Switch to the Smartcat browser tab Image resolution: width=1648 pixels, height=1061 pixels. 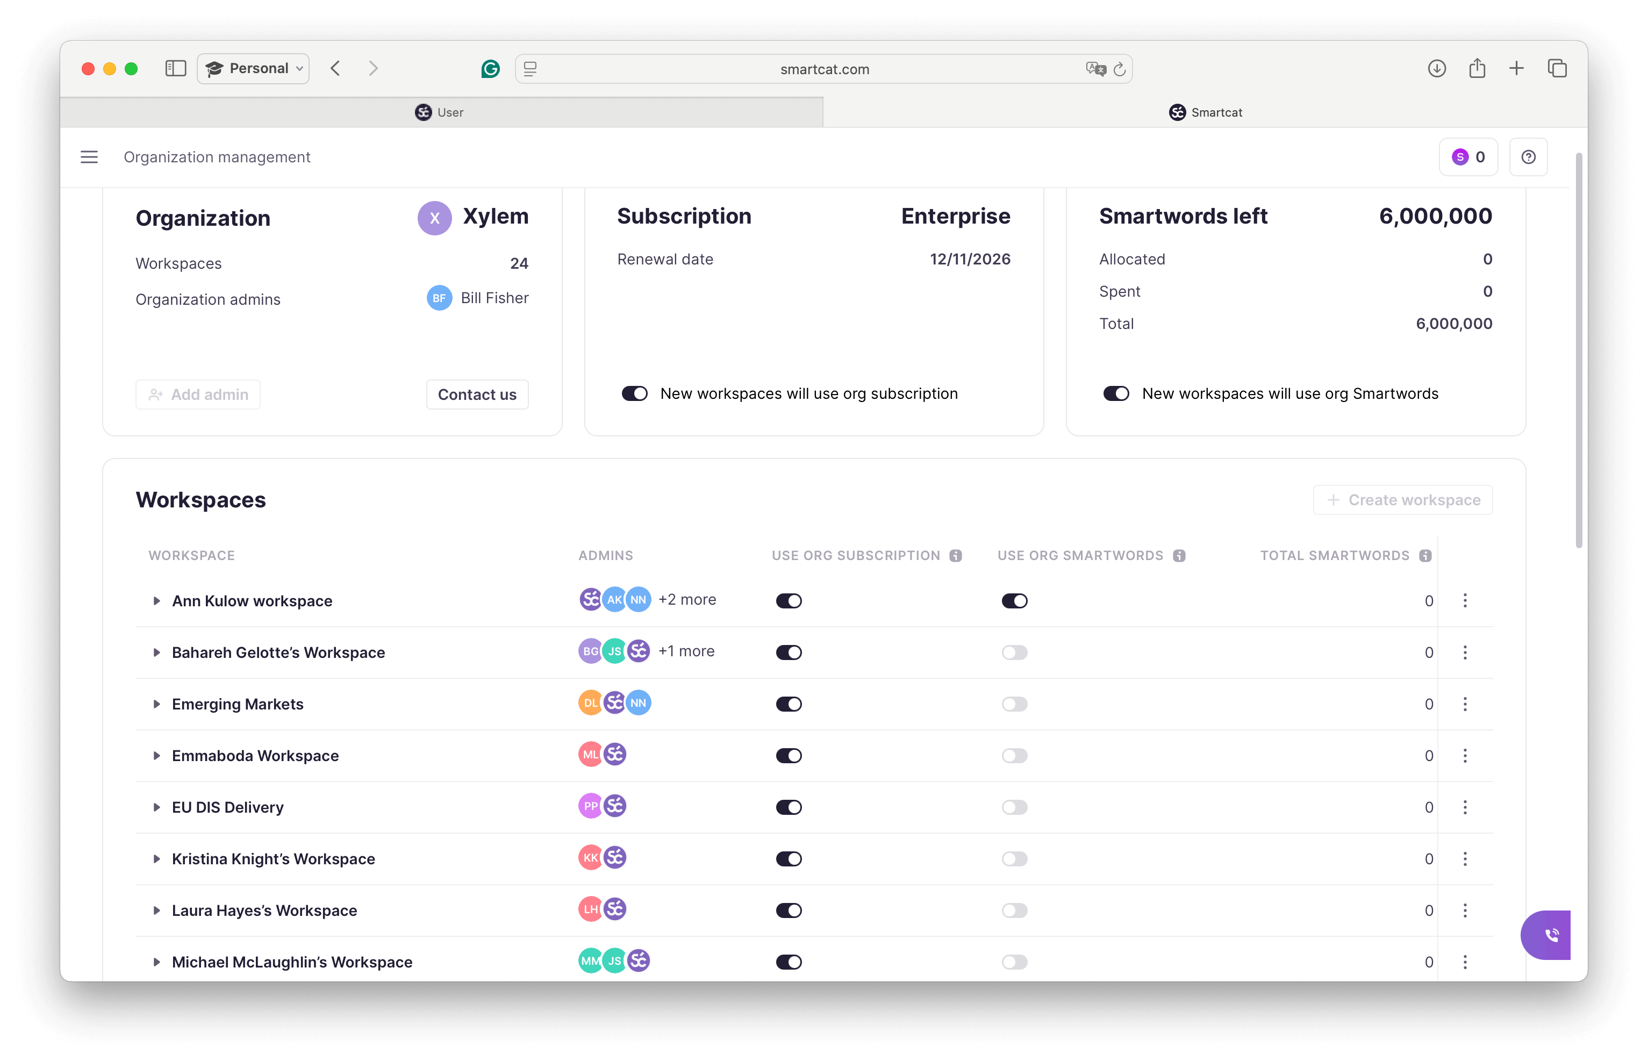(x=1206, y=112)
